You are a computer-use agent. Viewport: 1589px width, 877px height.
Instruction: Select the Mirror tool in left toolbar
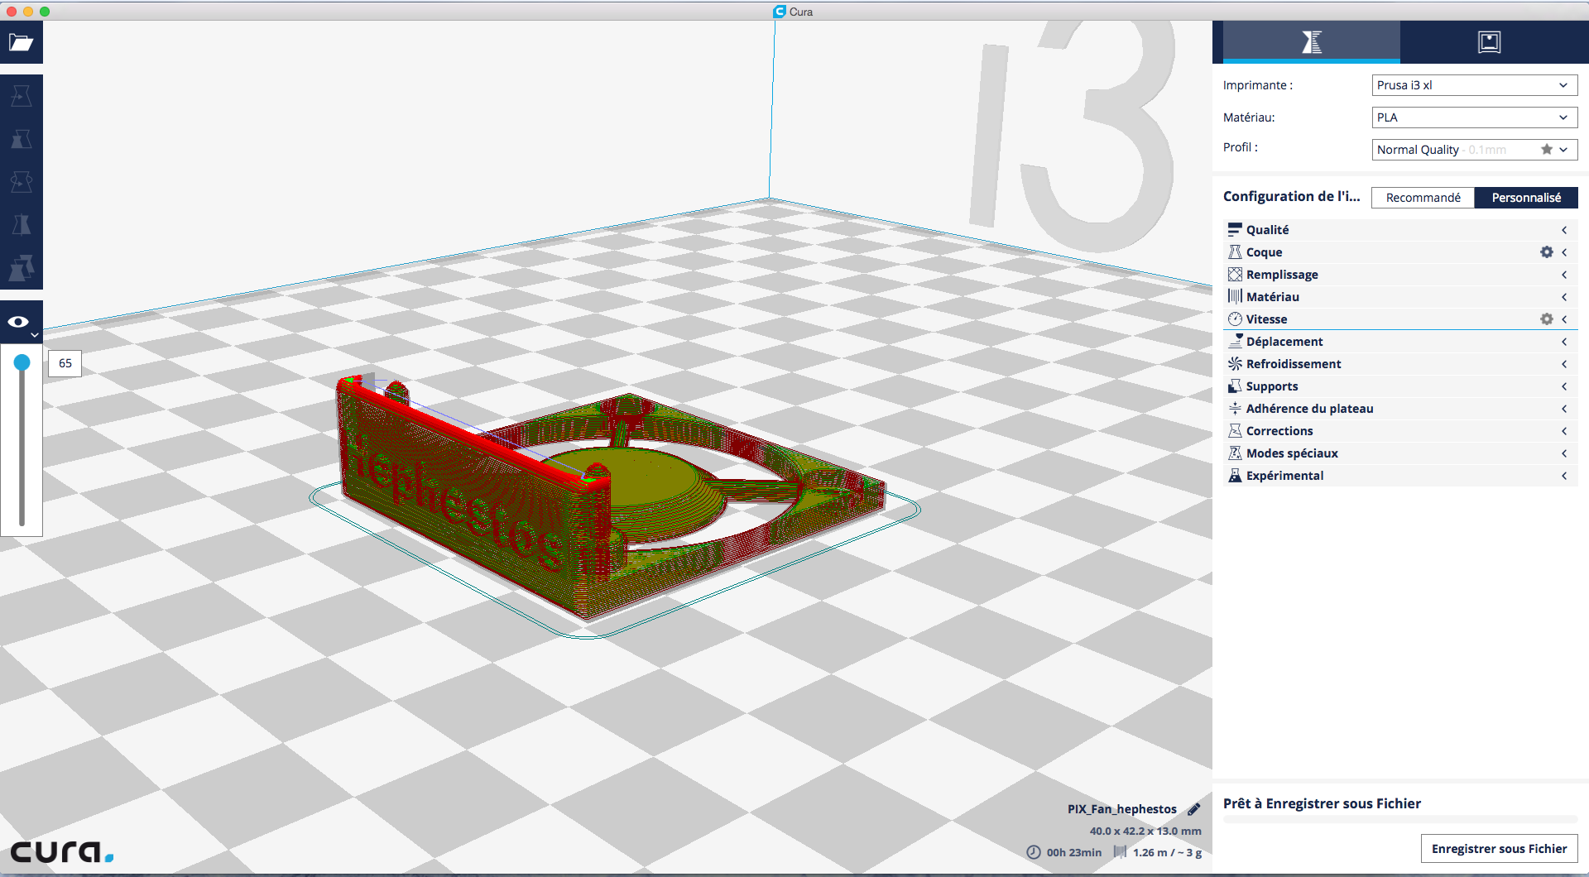pos(21,225)
